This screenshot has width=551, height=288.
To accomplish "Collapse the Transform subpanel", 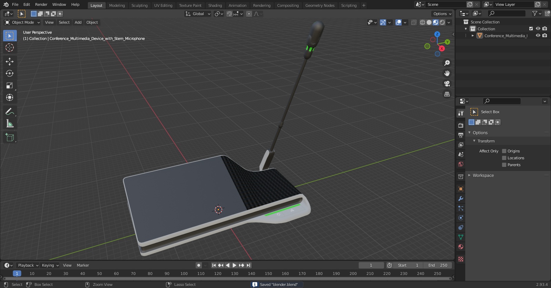I will [x=474, y=141].
